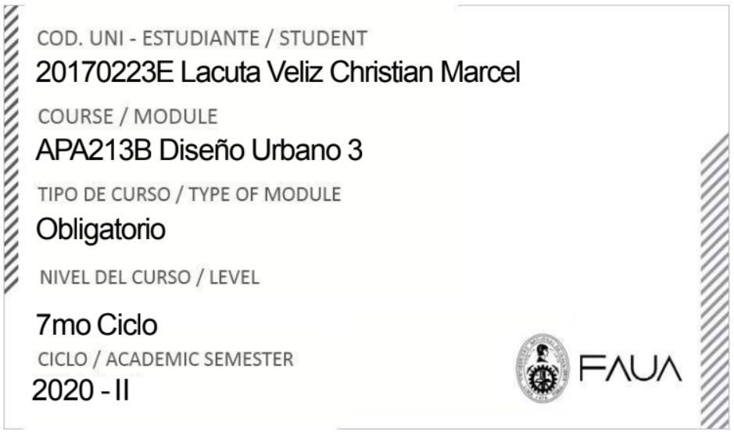This screenshot has width=734, height=435.
Task: Click the CICLO / ACADEMIC SEMESTER label
Action: (x=166, y=359)
